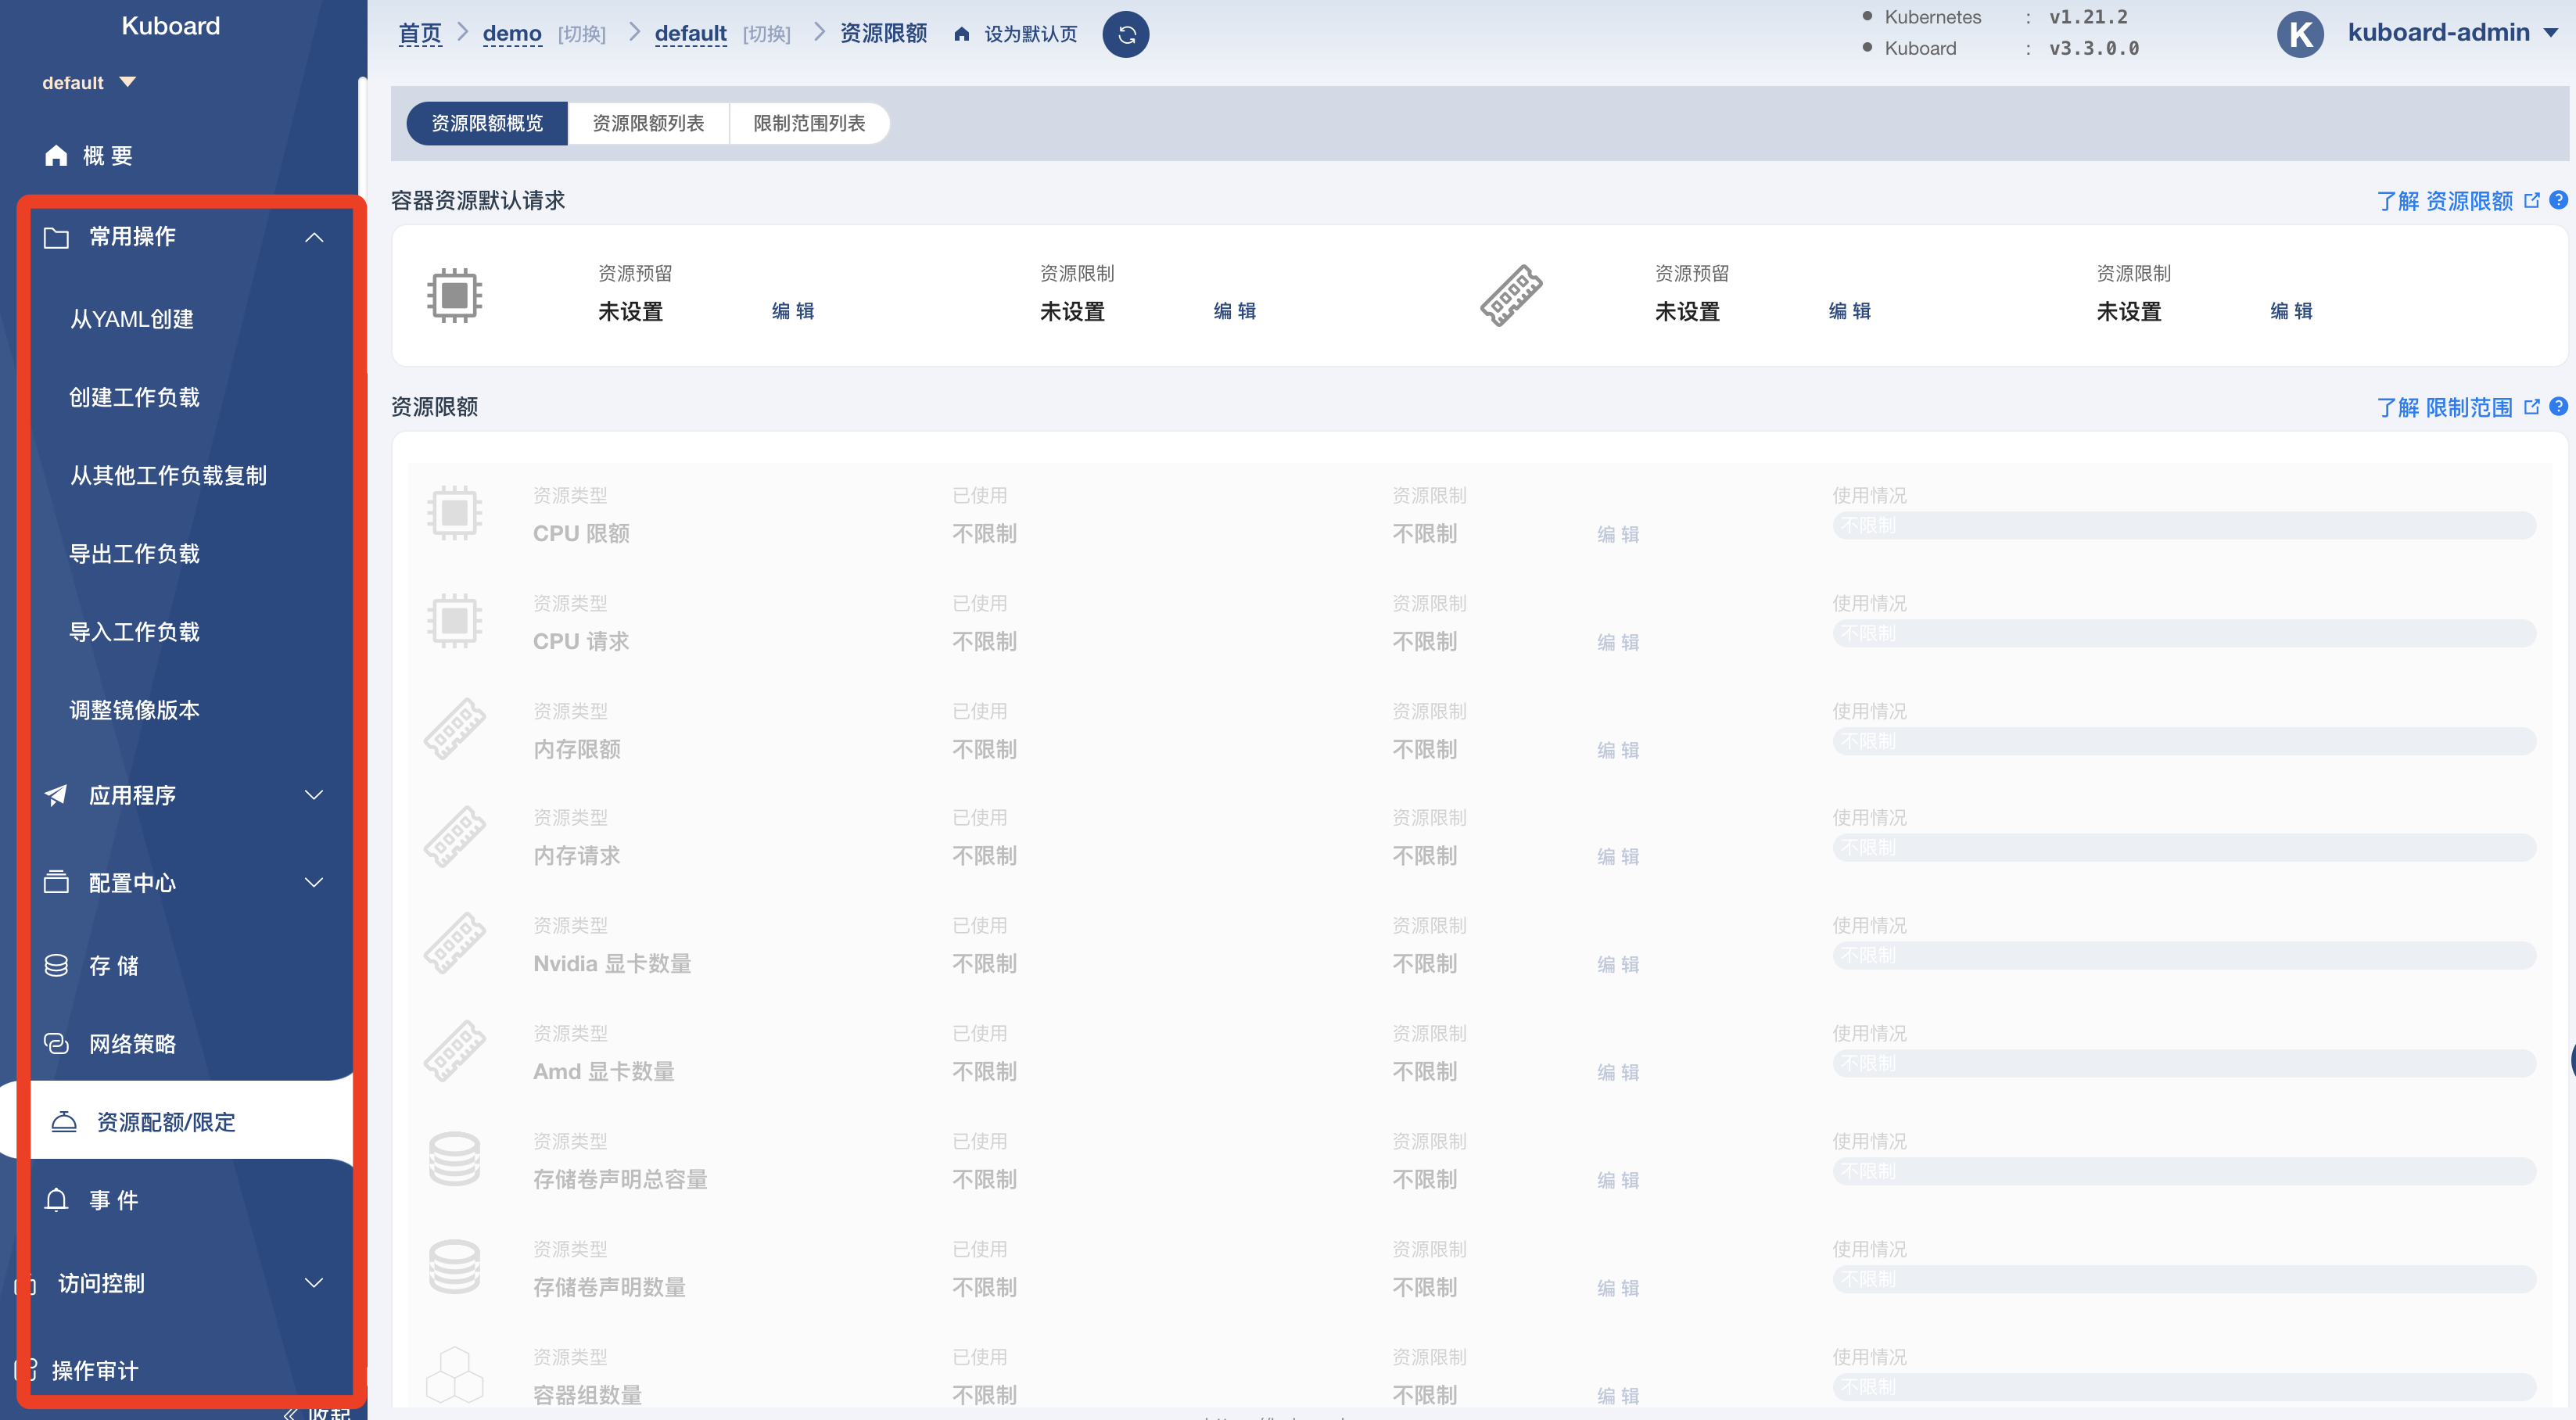Click 设为默认页 link

pos(1031,34)
